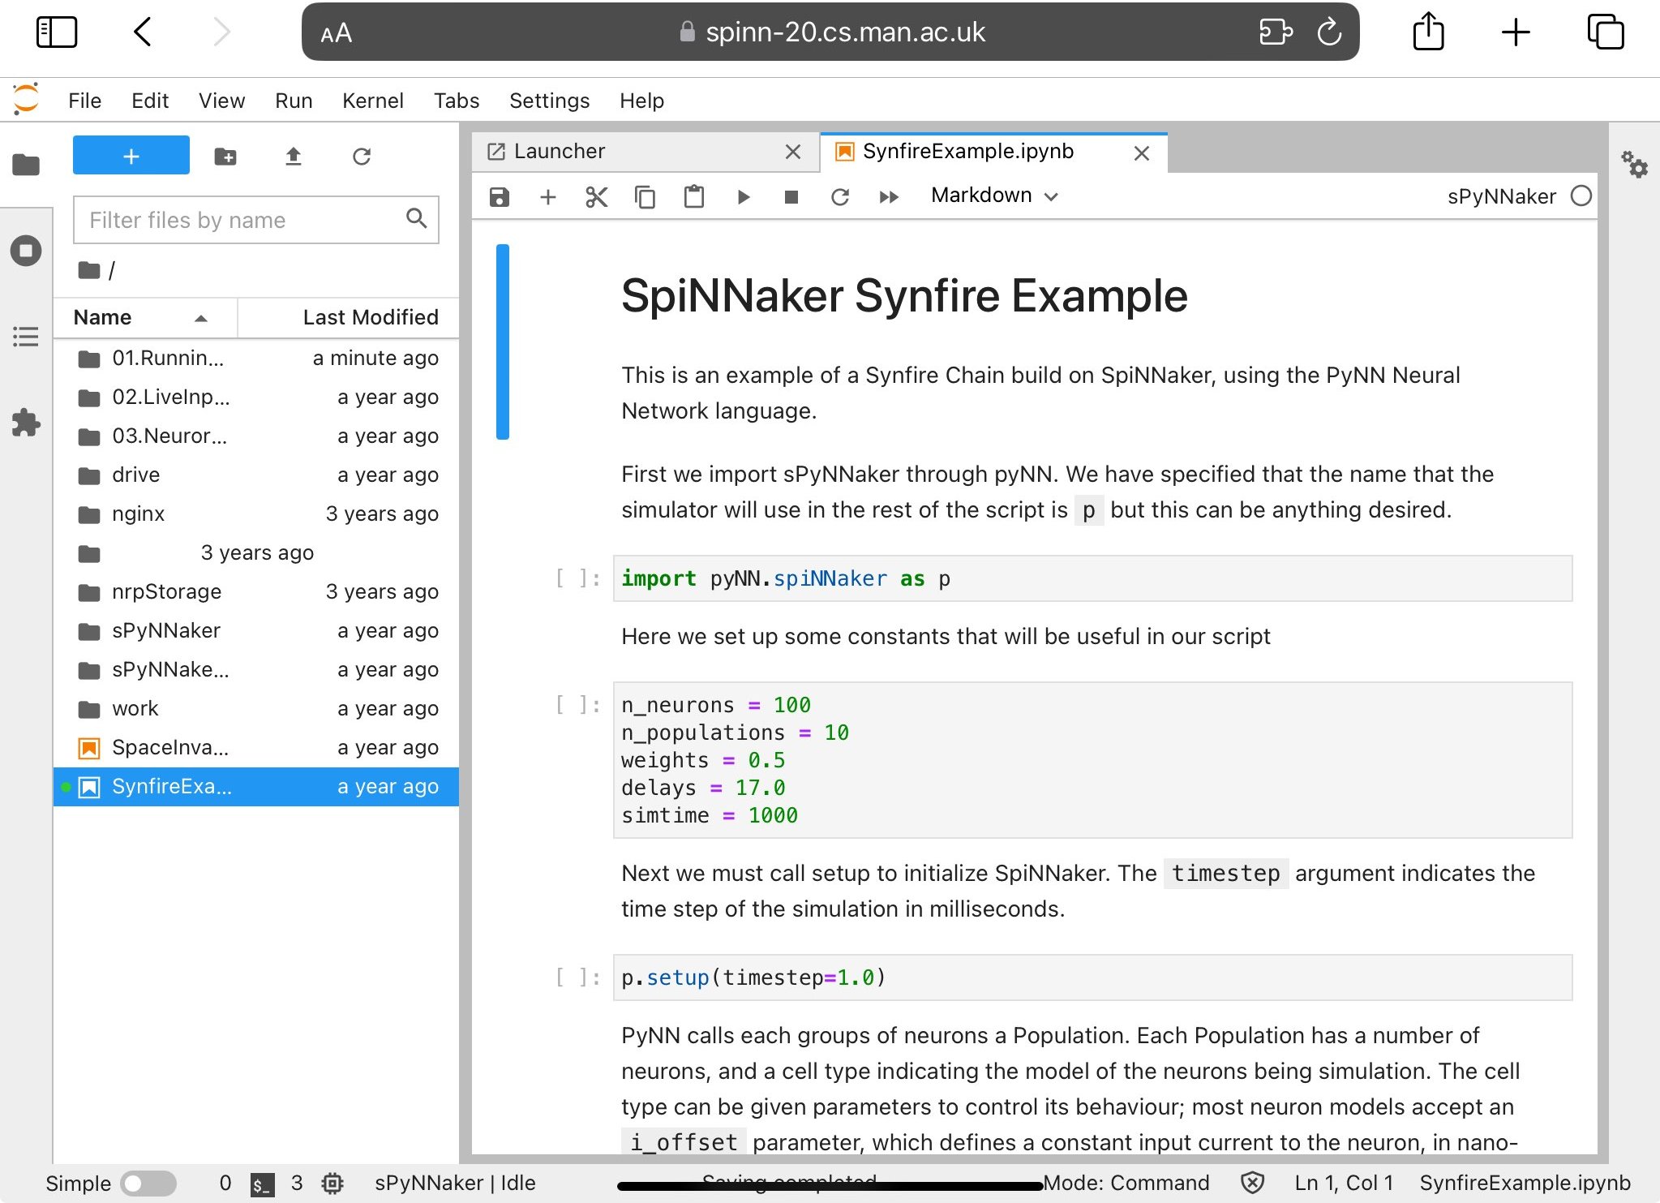This screenshot has width=1660, height=1203.
Task: Click the add new cell icon
Action: [x=547, y=196]
